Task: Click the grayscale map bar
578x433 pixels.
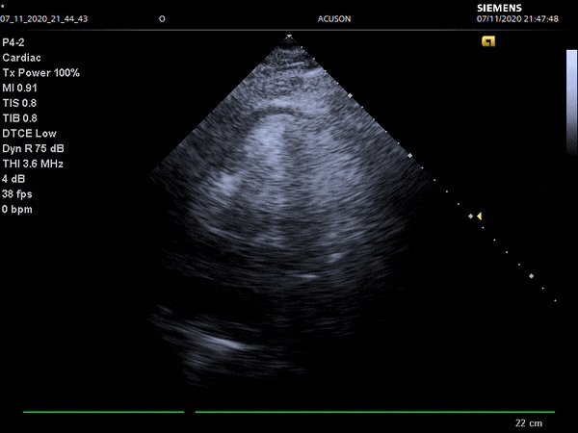Action: click(571, 102)
